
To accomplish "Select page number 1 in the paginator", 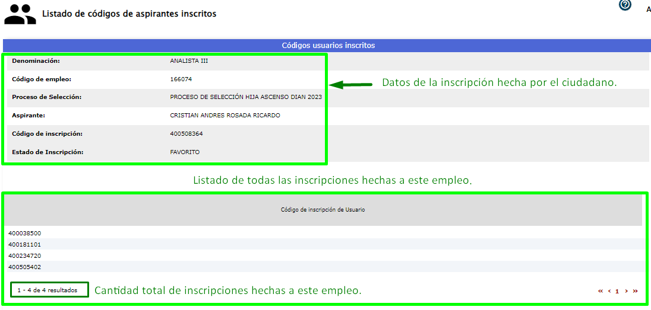I will pos(618,291).
